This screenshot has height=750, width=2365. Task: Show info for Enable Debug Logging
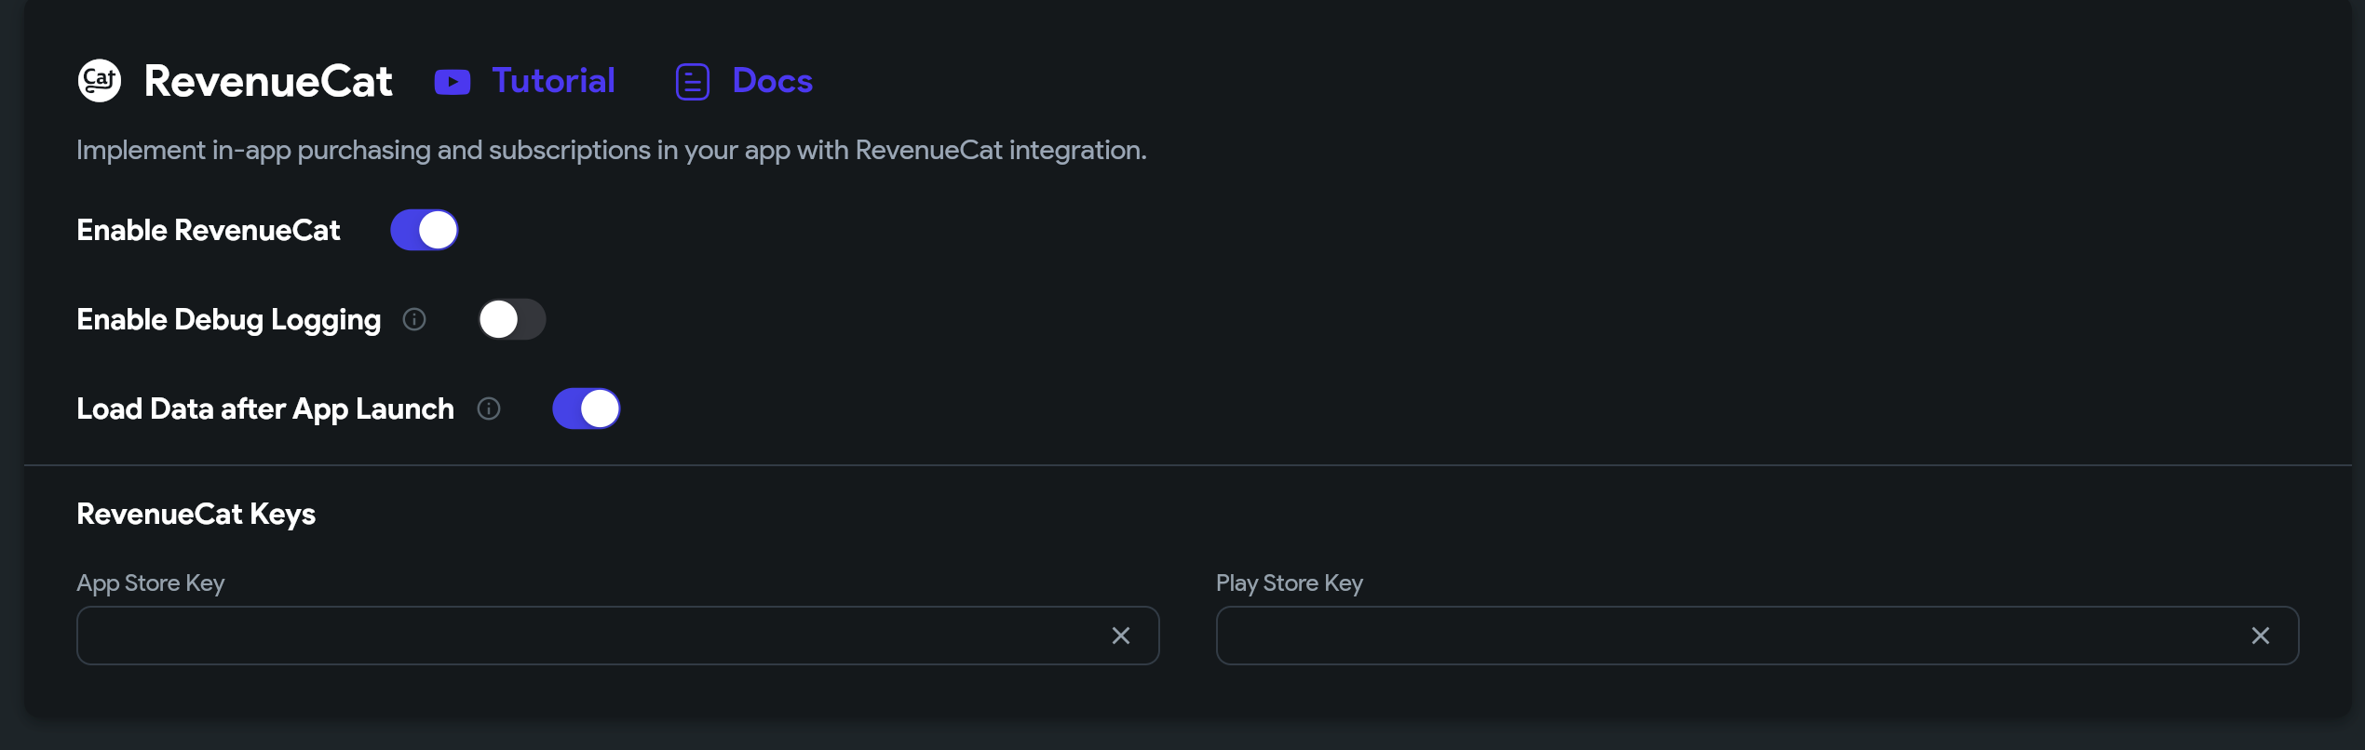coord(414,319)
